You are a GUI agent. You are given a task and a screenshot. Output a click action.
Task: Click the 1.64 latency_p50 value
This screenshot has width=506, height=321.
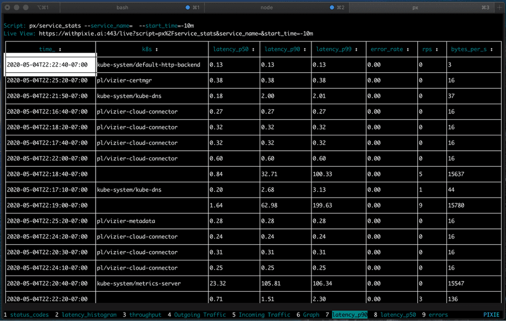[x=216, y=205]
